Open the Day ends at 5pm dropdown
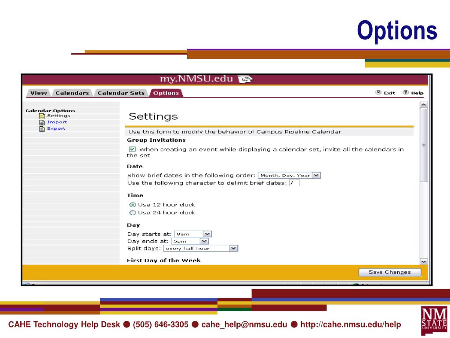450x338 pixels. click(x=190, y=242)
